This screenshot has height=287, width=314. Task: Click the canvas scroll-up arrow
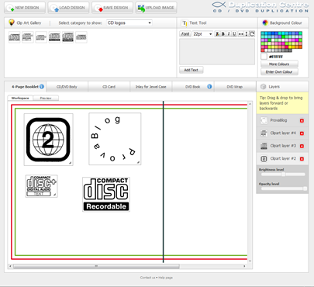click(250, 104)
